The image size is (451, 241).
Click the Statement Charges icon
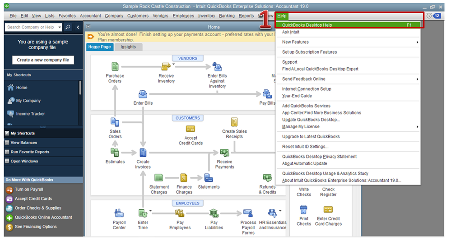(x=158, y=178)
